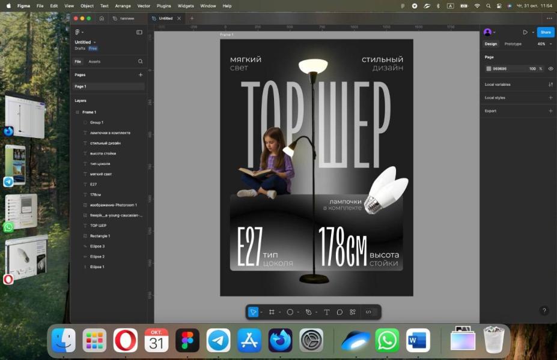Click the search icon in left panel
The width and height of the screenshot is (557, 360).
coord(141,61)
